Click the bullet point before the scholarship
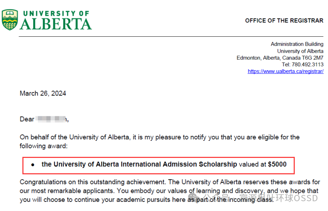The image size is (328, 211). [x=33, y=165]
